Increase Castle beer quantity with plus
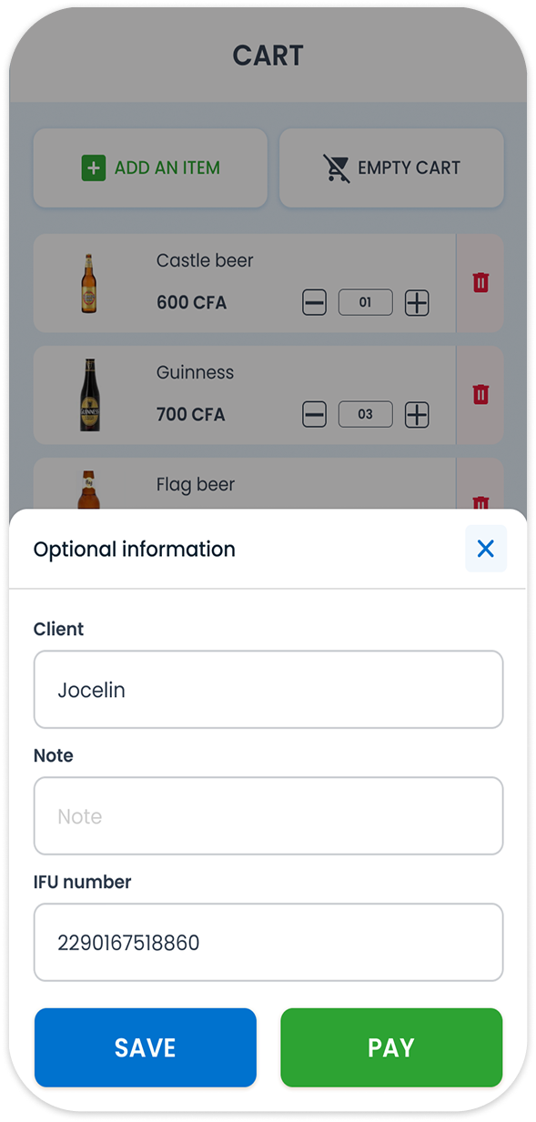 [x=417, y=303]
